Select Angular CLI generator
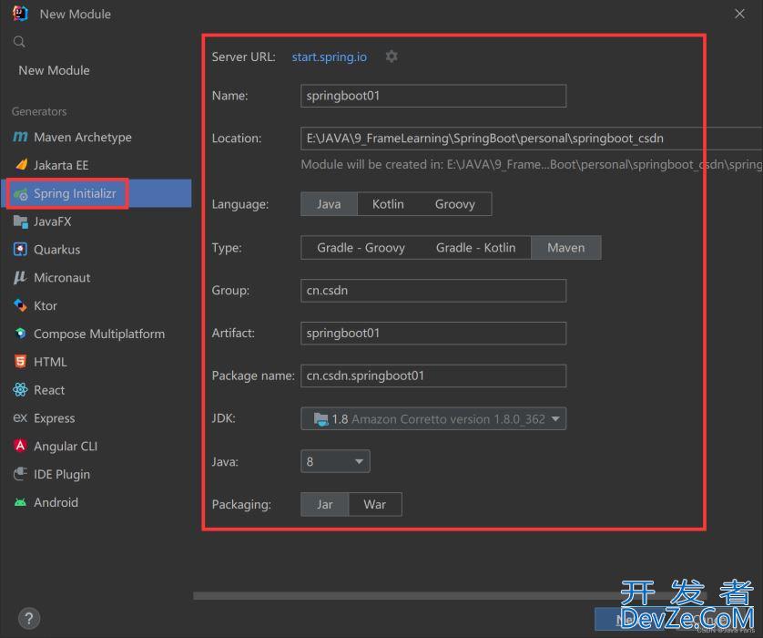This screenshot has width=763, height=638. click(x=97, y=446)
